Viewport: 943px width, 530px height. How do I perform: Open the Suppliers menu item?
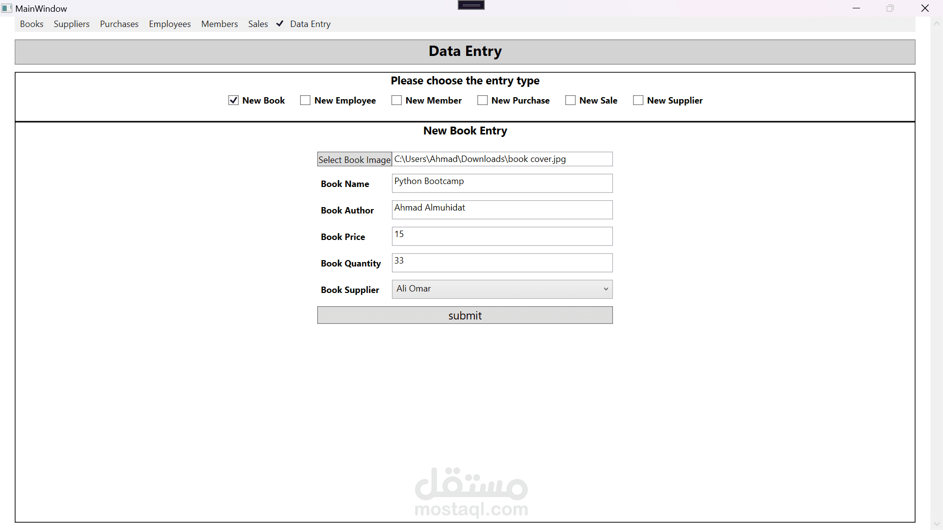[x=72, y=24]
